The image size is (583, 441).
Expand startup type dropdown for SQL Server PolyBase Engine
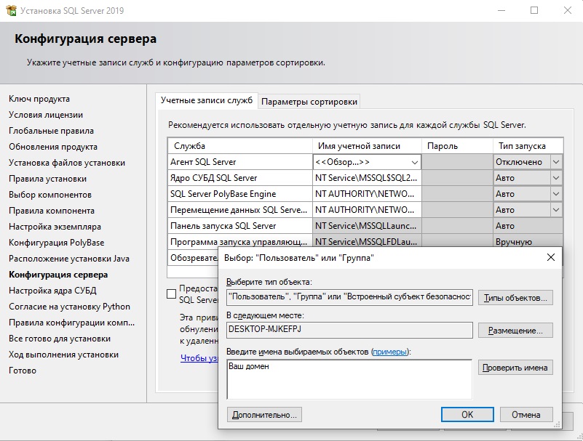(x=556, y=194)
